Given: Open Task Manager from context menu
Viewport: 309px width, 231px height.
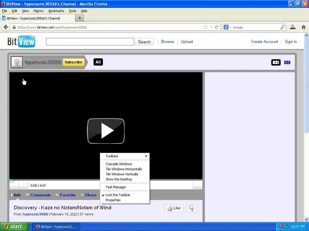Looking at the screenshot, I should pyautogui.click(x=125, y=187).
